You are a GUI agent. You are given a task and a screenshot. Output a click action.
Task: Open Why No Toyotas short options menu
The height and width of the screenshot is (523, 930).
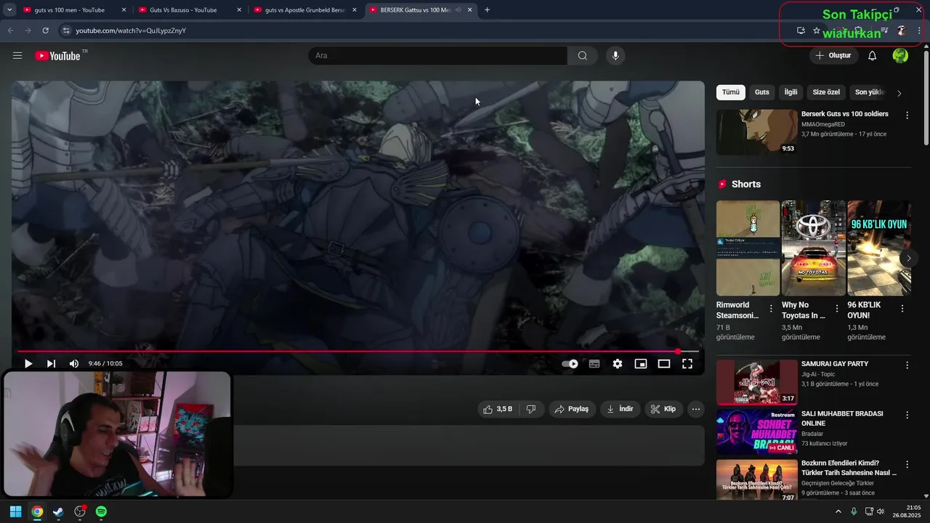coord(837,309)
